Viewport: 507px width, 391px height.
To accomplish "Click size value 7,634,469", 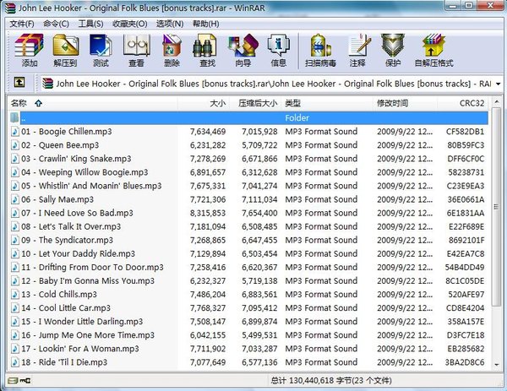I will pos(208,131).
